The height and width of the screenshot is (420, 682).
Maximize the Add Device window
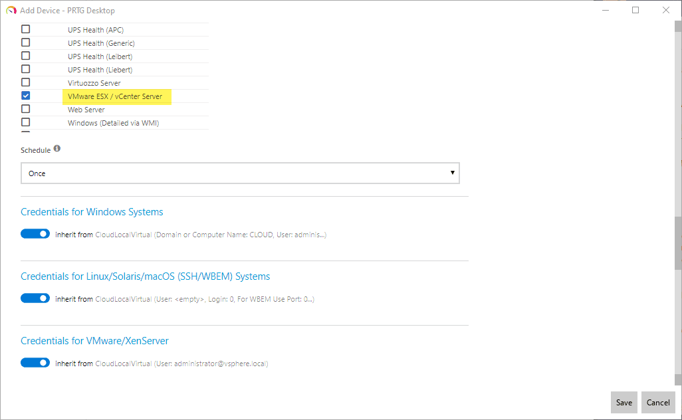click(635, 11)
